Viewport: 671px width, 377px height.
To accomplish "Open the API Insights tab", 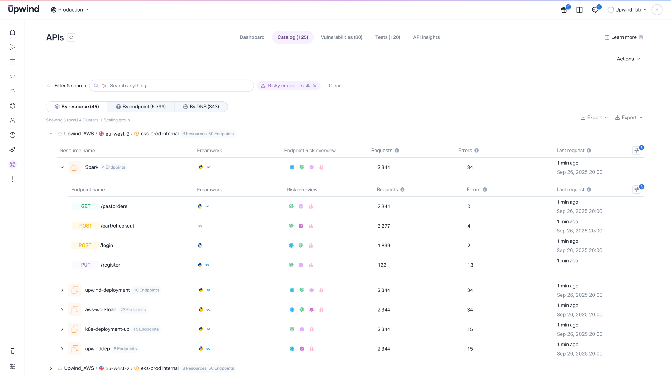I will coord(426,37).
